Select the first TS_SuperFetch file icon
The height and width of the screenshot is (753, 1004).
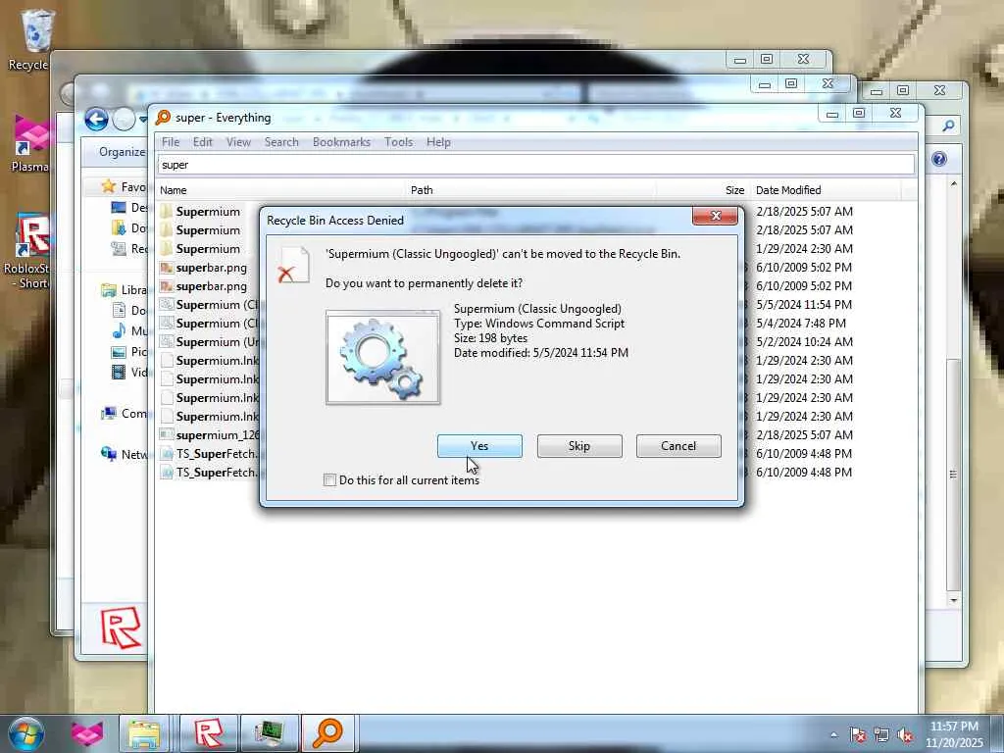click(167, 453)
